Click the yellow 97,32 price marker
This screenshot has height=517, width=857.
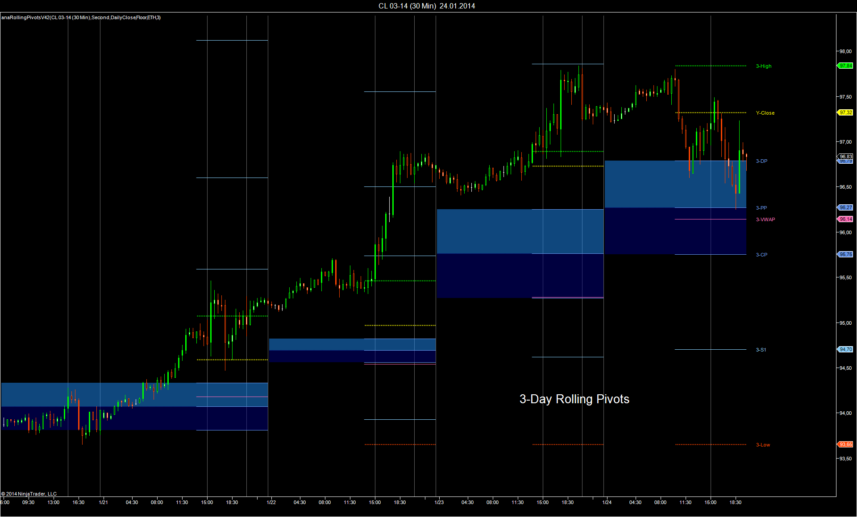pyautogui.click(x=845, y=112)
